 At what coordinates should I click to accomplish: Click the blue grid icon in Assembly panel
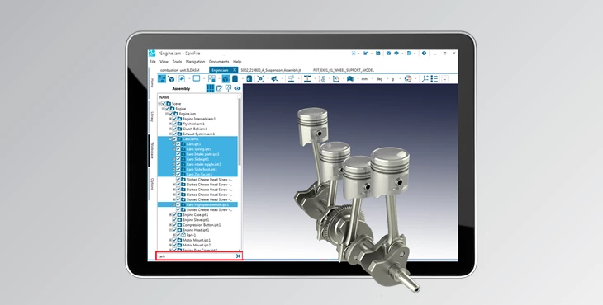210,88
